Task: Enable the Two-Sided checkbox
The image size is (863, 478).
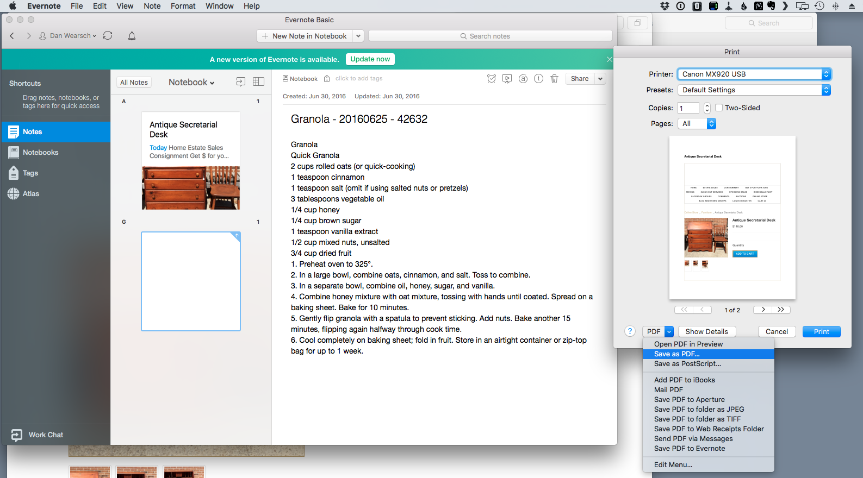Action: tap(719, 108)
